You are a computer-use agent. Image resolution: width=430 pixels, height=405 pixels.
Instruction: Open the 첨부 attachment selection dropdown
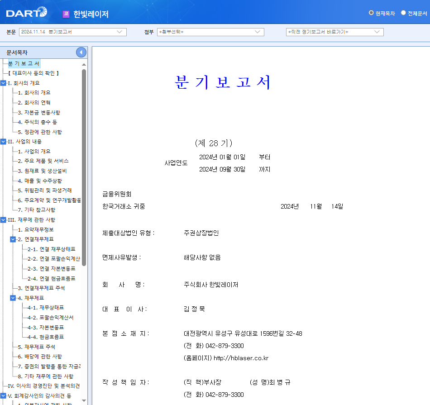[x=257, y=32]
